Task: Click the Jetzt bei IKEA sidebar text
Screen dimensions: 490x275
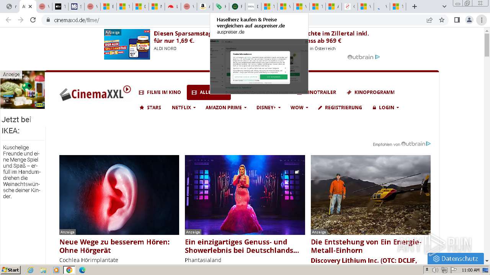Action: [x=16, y=125]
